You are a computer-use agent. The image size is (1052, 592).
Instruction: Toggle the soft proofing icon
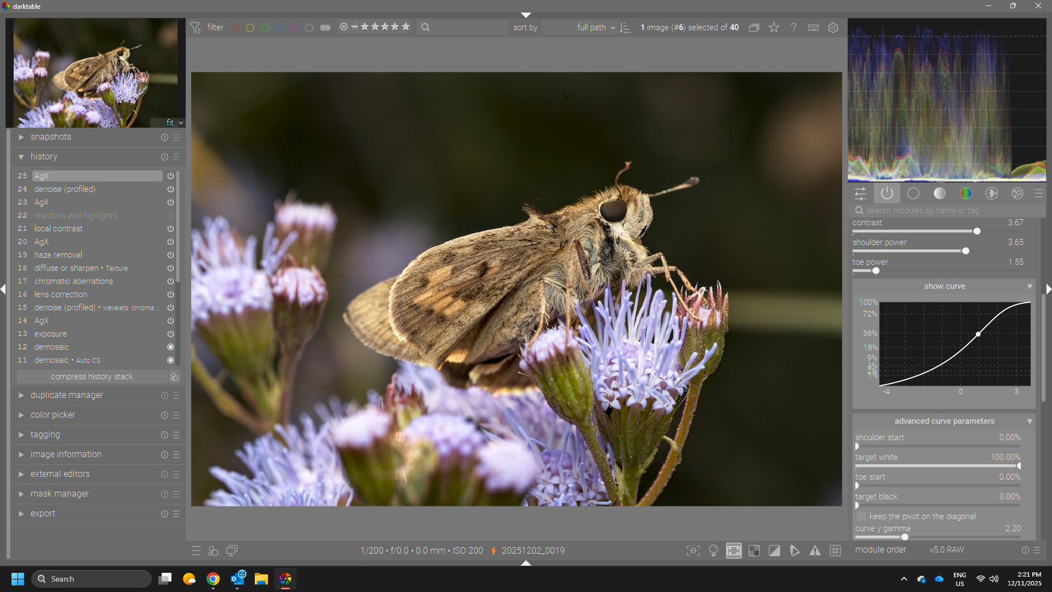click(794, 551)
